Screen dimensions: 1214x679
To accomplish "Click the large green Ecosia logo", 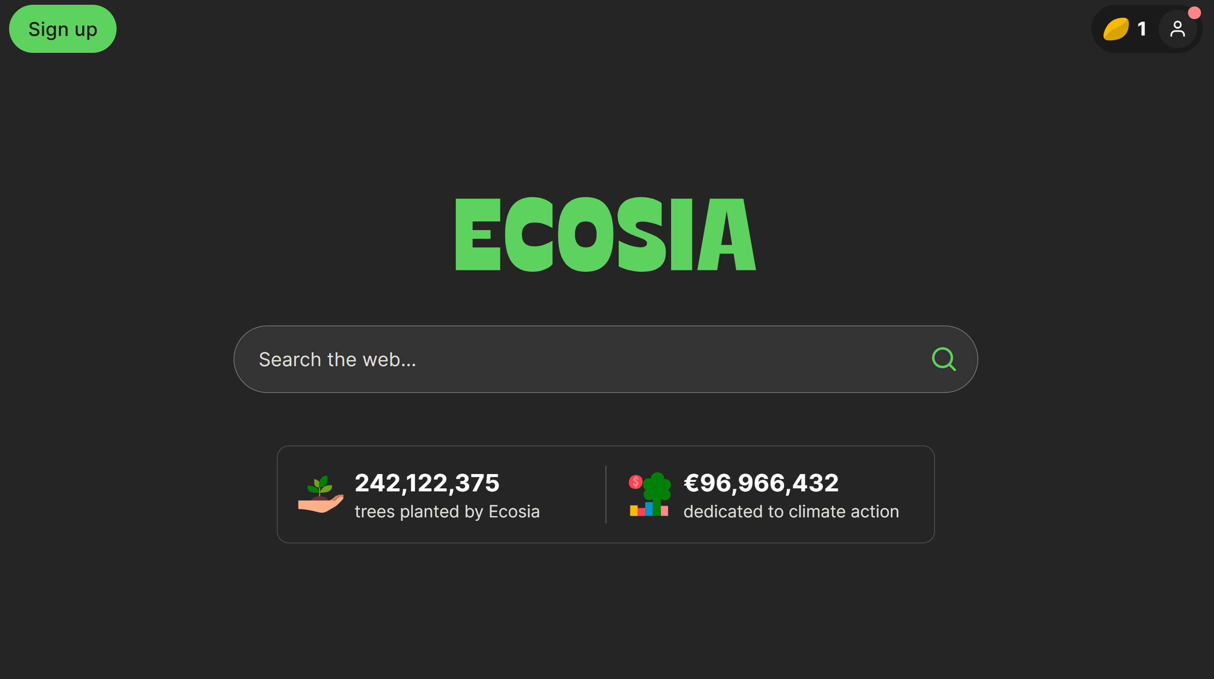I will point(606,234).
